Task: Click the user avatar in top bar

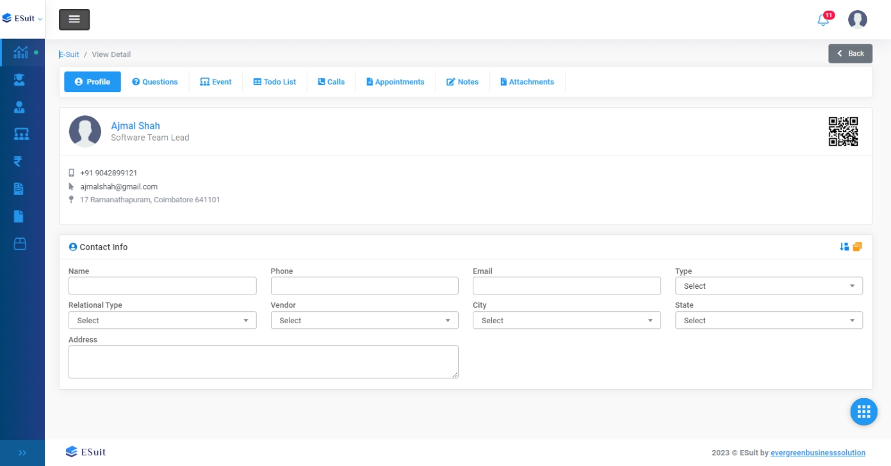Action: pyautogui.click(x=857, y=20)
